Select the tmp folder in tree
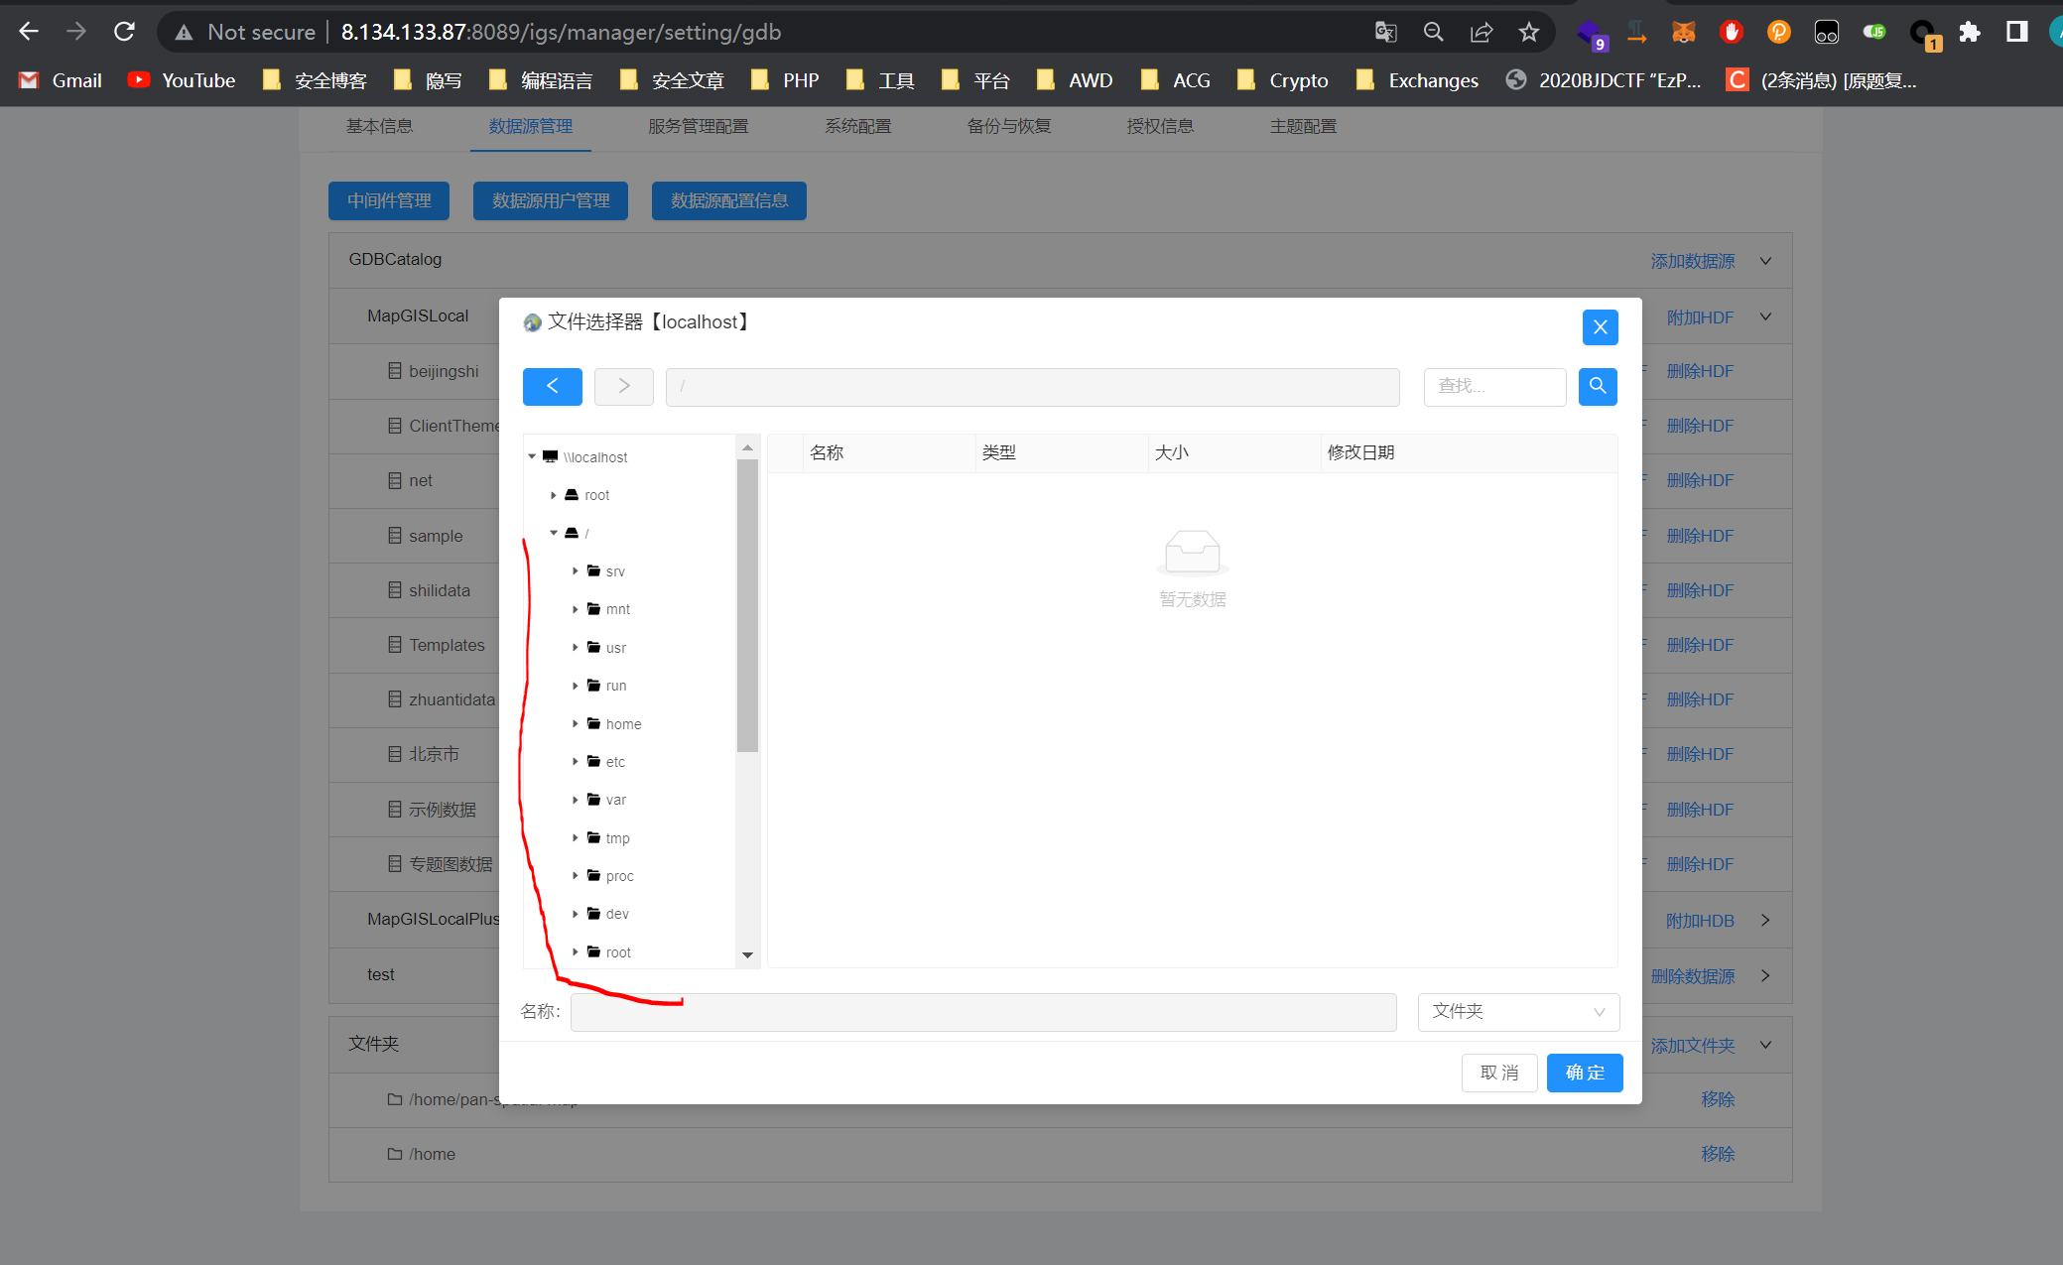 point(617,838)
